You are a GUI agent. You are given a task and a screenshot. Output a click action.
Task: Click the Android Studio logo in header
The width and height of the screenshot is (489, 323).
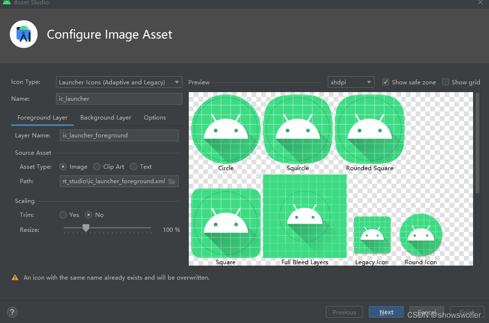click(x=24, y=34)
